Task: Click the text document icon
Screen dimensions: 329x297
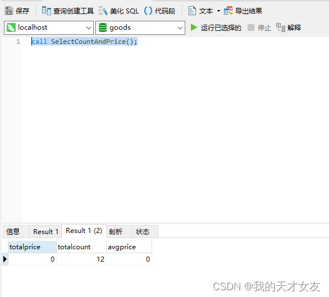Action: pos(192,11)
